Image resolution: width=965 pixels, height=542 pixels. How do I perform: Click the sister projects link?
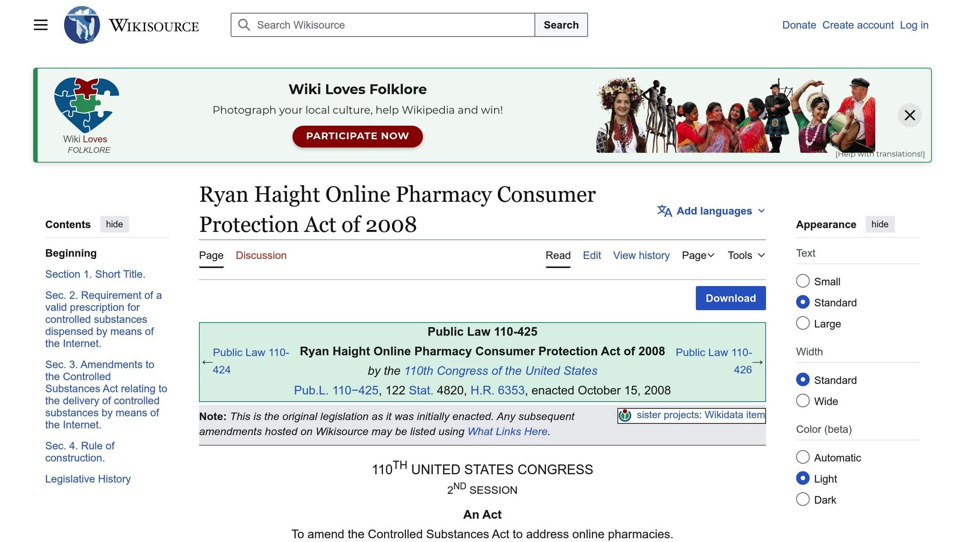point(668,415)
